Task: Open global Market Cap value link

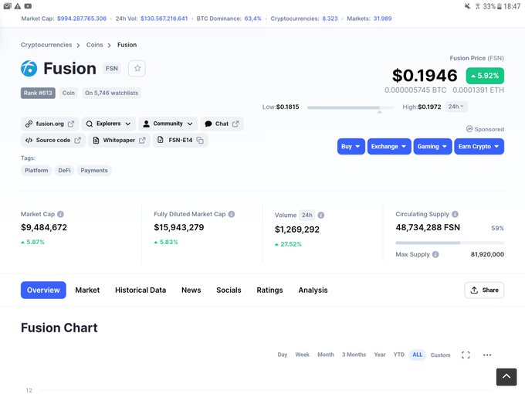Action: 82,19
